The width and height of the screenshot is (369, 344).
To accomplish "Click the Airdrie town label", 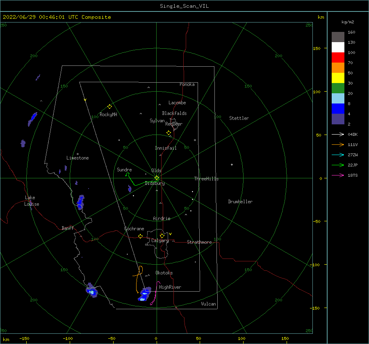I will tap(162, 218).
